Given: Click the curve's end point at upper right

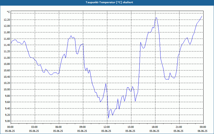Looking at the screenshot, I should coord(202,16).
